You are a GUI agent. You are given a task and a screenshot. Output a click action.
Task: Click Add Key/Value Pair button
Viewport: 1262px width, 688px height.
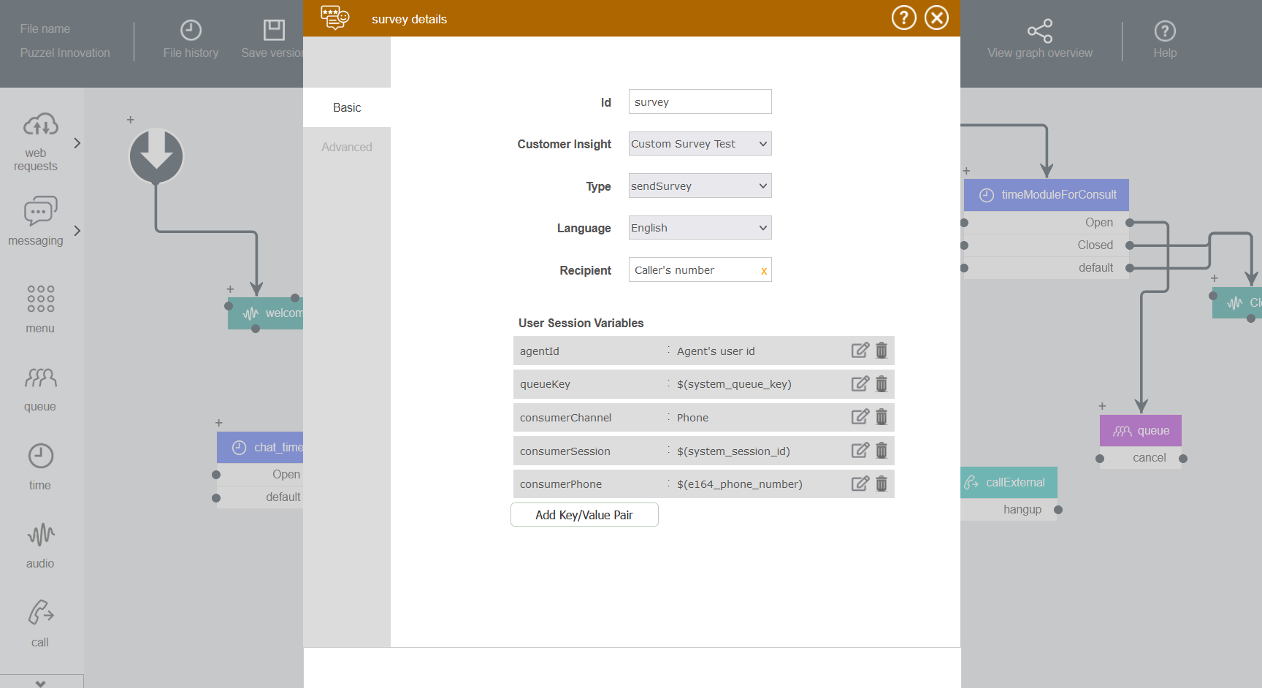click(x=584, y=515)
